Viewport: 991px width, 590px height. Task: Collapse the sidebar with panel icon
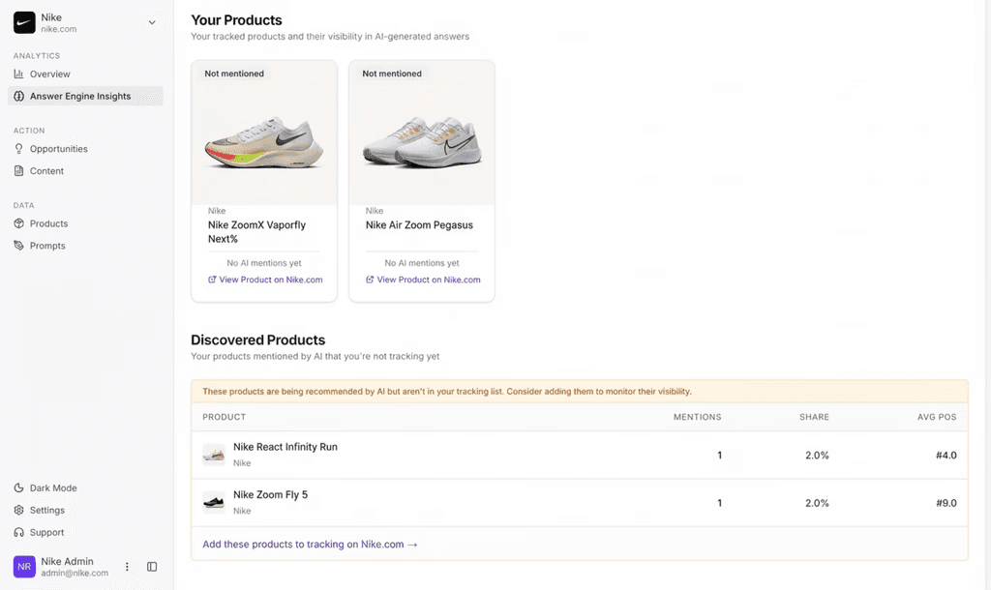tap(152, 567)
